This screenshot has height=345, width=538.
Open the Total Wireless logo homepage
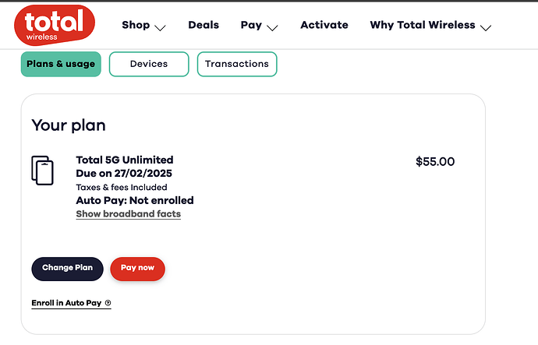(x=55, y=25)
